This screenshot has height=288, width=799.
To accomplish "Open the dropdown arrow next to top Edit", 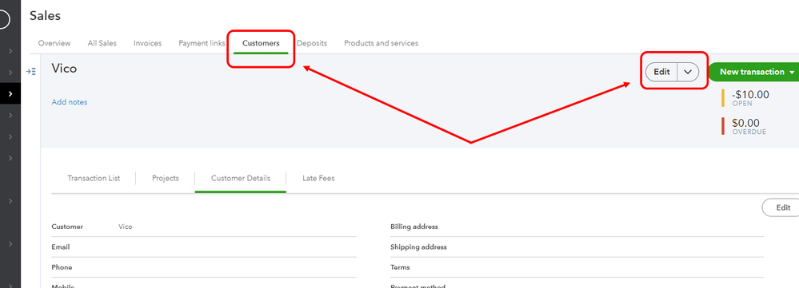I will point(688,72).
